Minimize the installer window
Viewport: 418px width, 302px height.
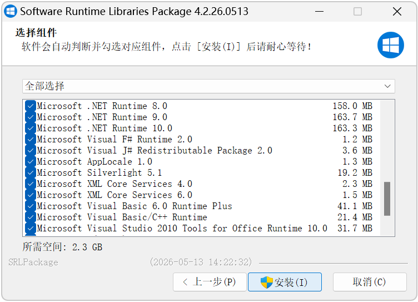pos(319,12)
